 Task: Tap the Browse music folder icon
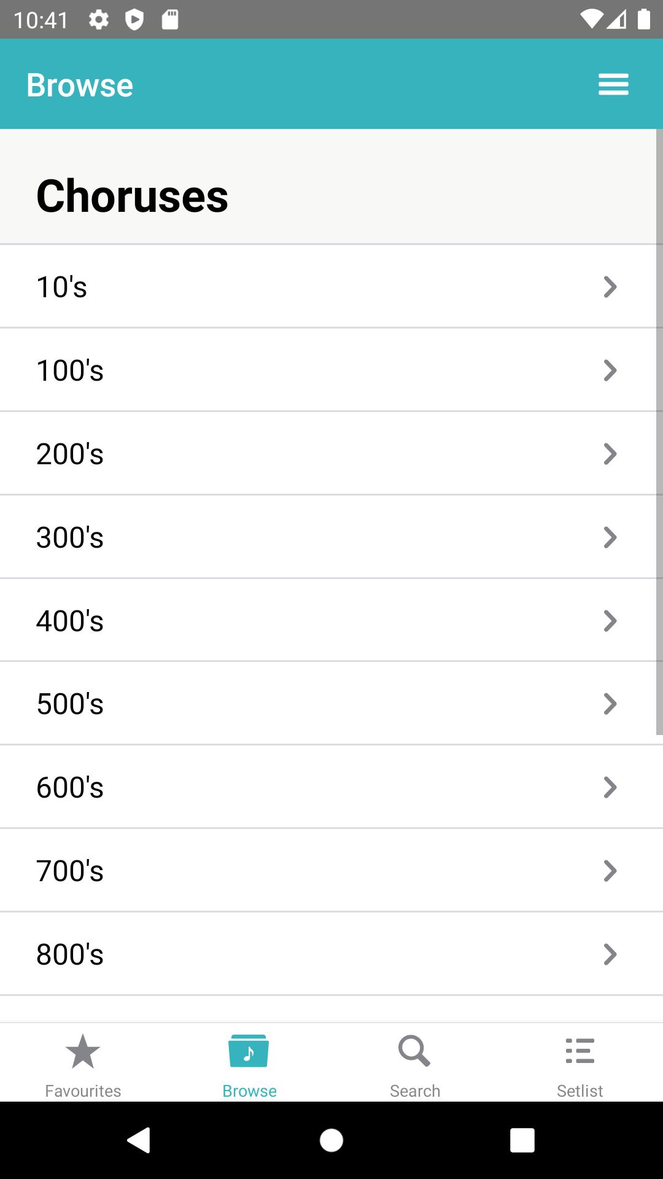pyautogui.click(x=249, y=1051)
